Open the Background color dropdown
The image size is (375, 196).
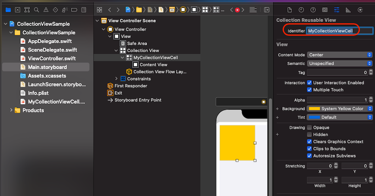pyautogui.click(x=340, y=109)
